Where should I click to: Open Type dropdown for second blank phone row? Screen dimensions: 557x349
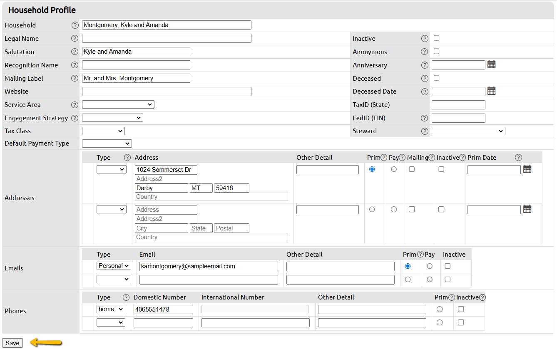pos(111,322)
